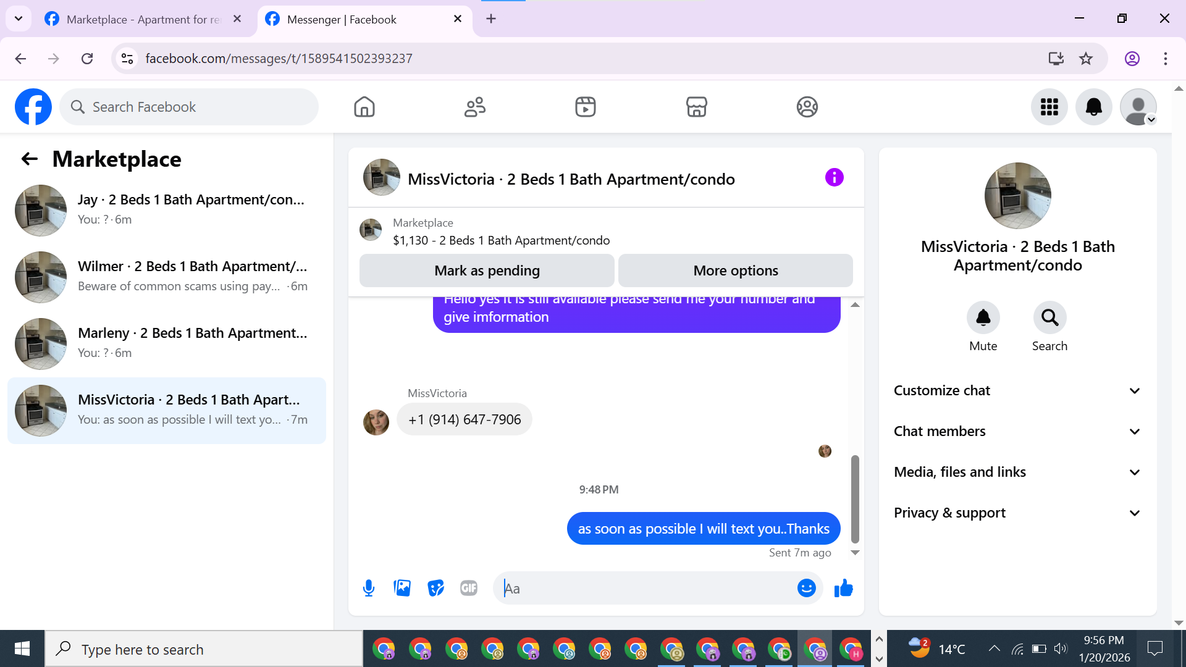1186x667 pixels.
Task: Install app icon in address bar
Action: [x=1056, y=59]
